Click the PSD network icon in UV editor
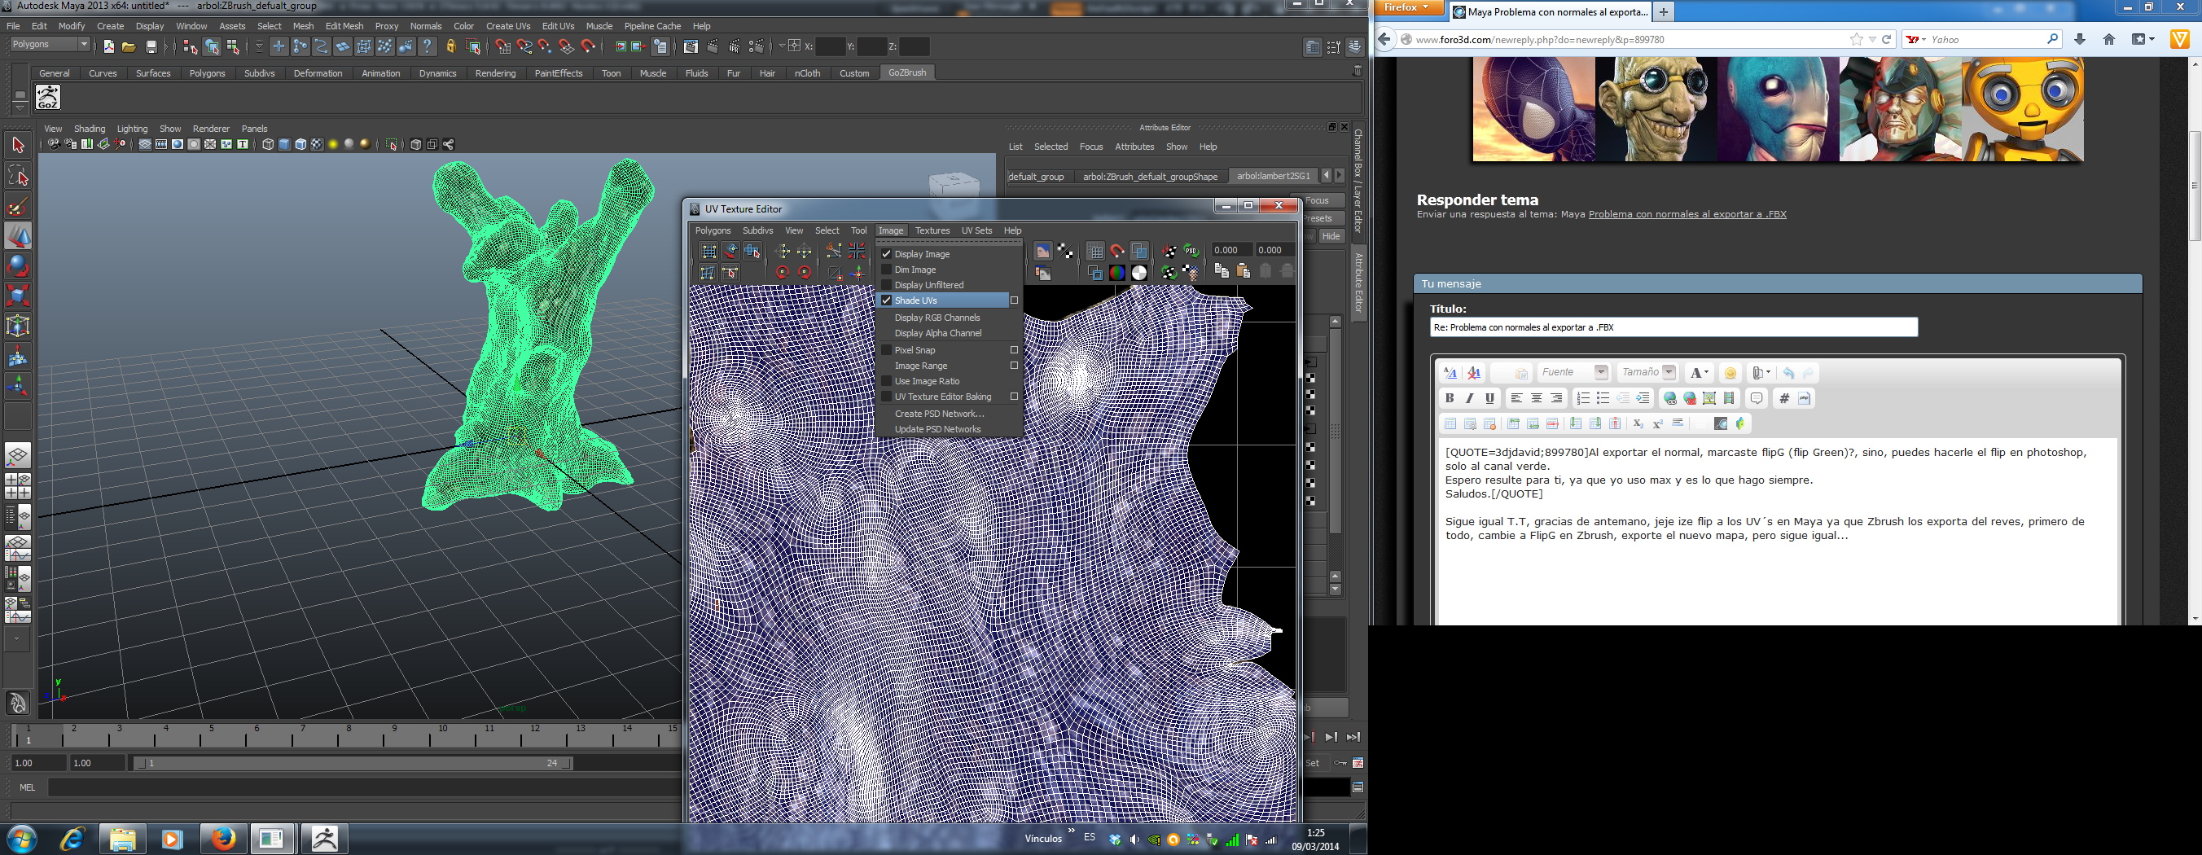2202x855 pixels. click(x=1191, y=252)
